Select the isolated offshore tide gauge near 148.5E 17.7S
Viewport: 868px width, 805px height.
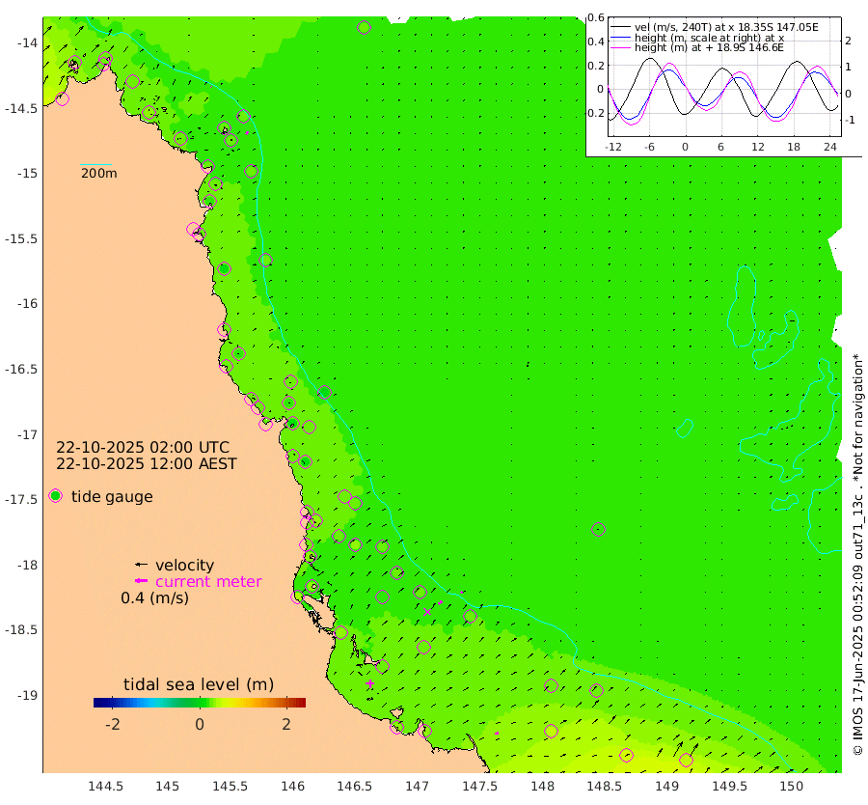click(x=598, y=529)
